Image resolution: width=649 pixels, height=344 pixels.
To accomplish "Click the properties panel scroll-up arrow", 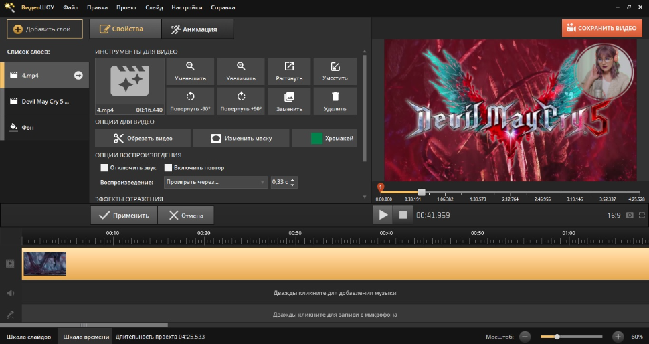I will [x=365, y=52].
